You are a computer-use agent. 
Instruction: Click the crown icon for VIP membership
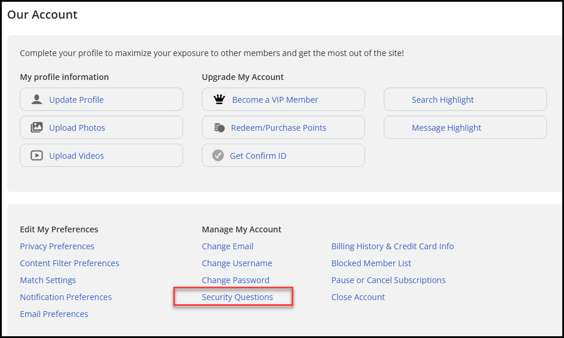[219, 99]
